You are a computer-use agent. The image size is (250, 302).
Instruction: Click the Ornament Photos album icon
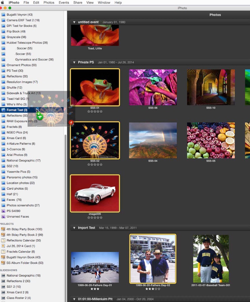[x=3, y=65]
